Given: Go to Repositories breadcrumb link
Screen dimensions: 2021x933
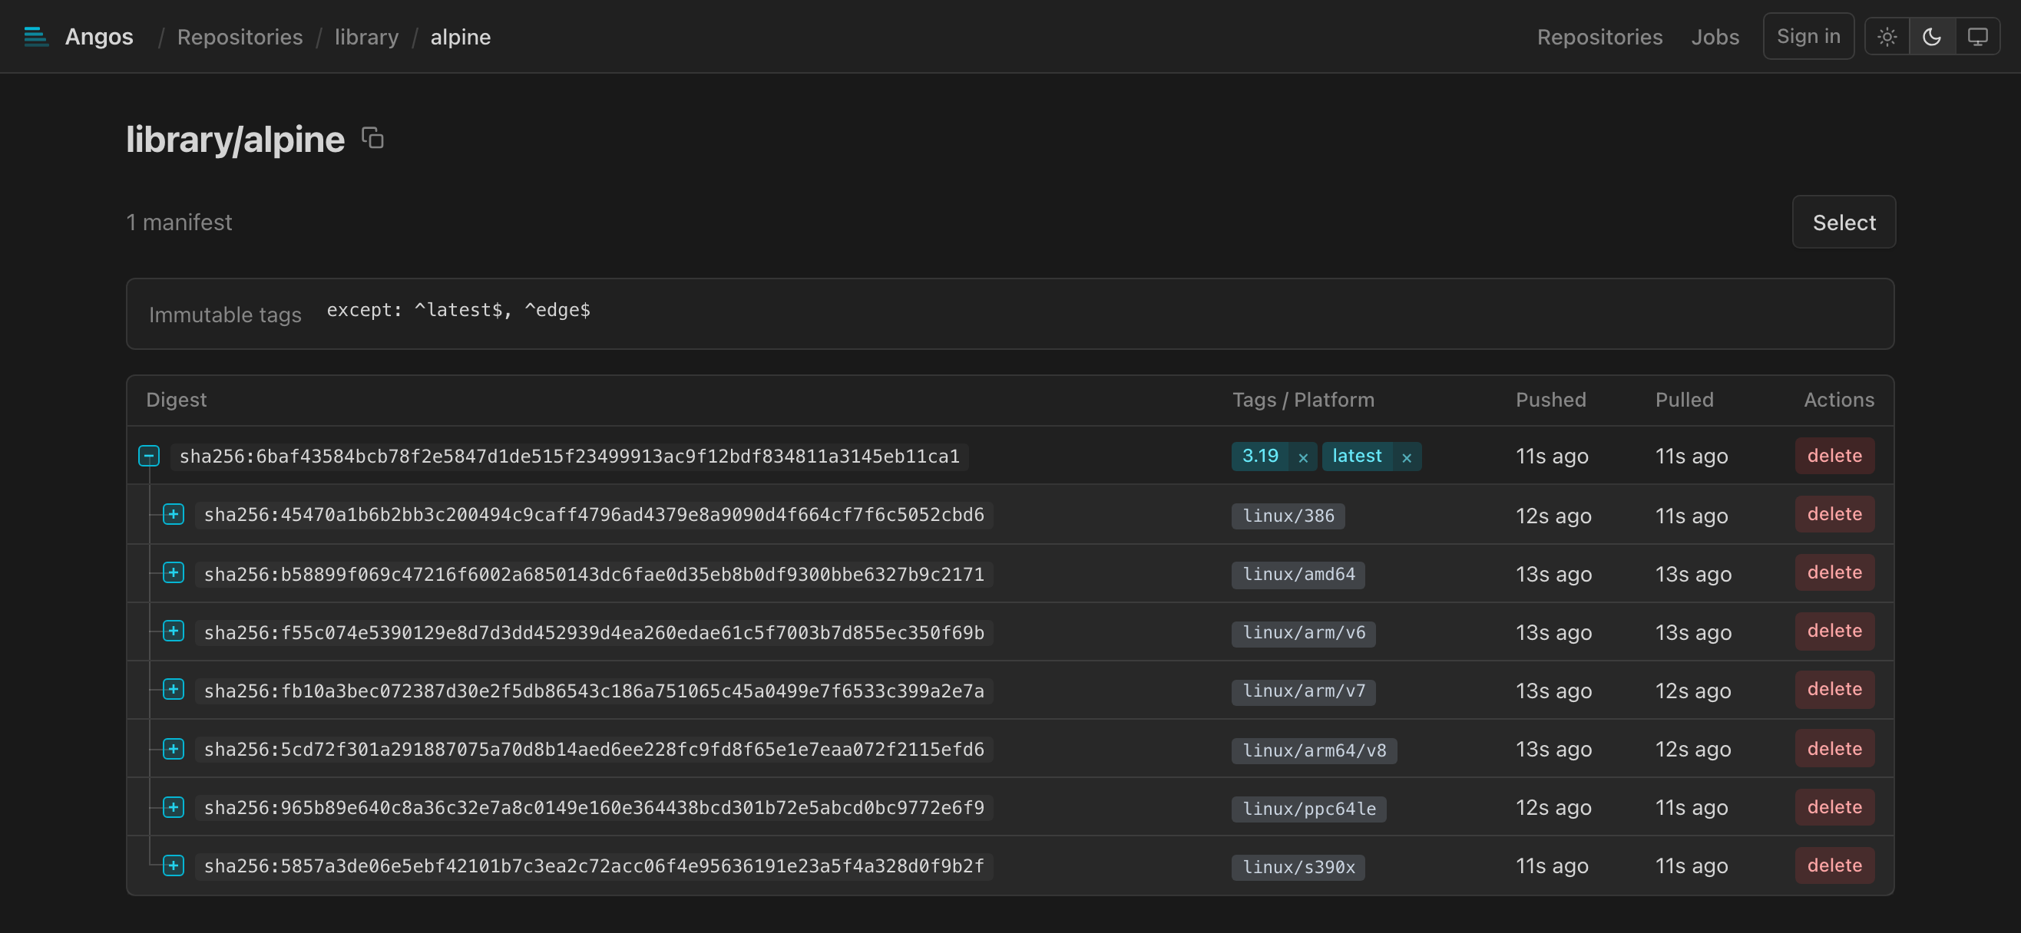Looking at the screenshot, I should [240, 37].
